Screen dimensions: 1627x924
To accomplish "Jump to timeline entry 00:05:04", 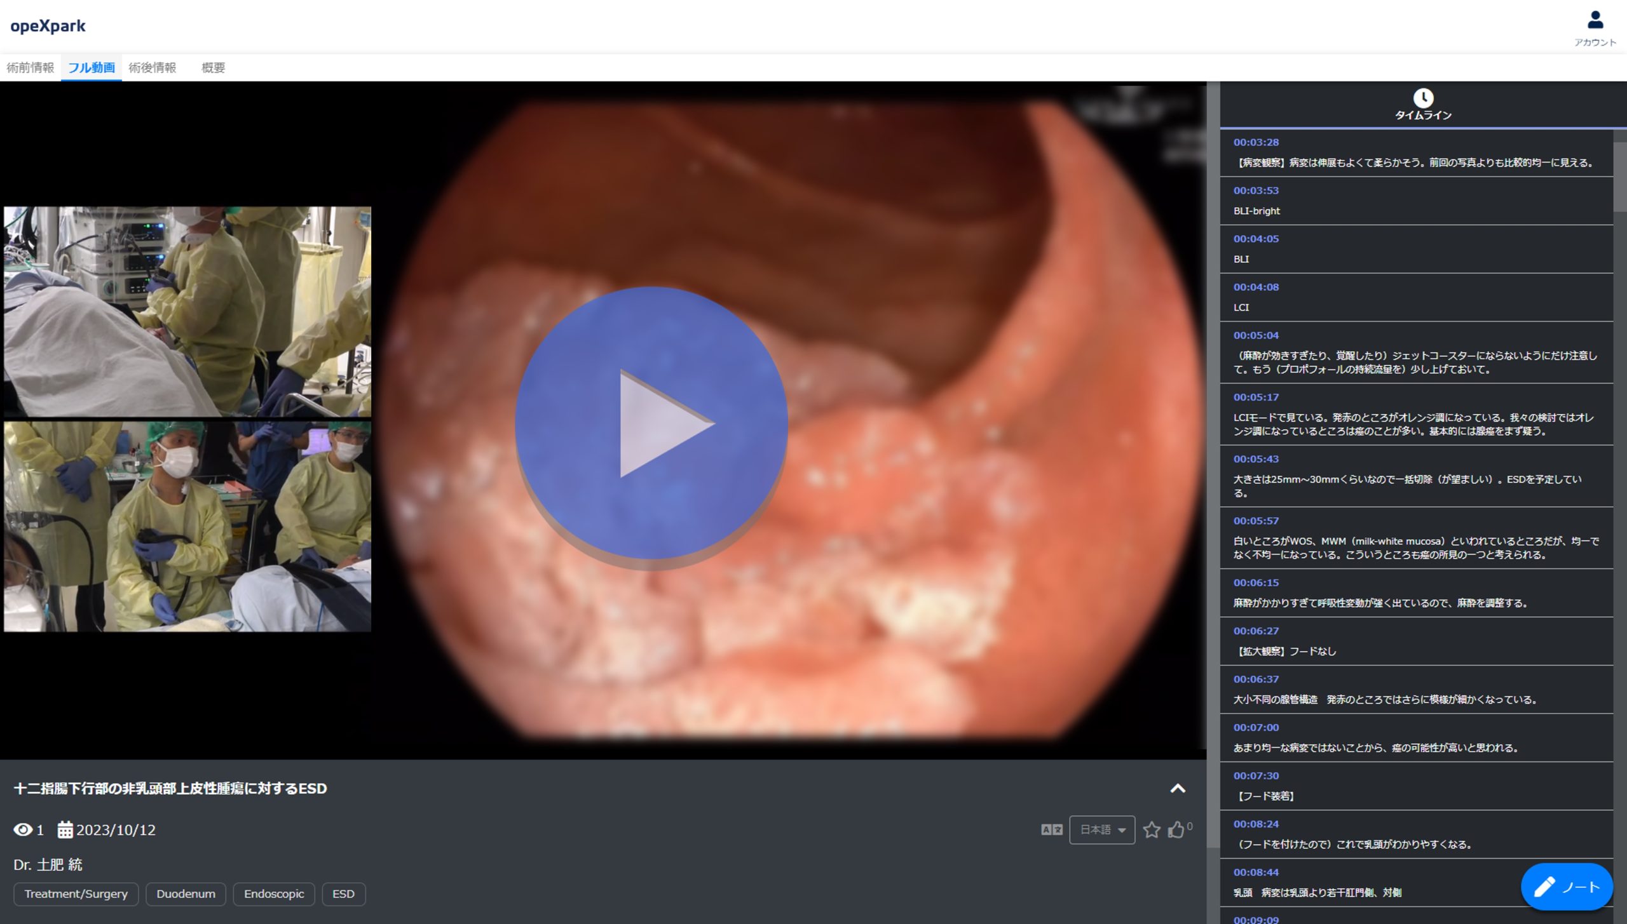I will [1416, 352].
